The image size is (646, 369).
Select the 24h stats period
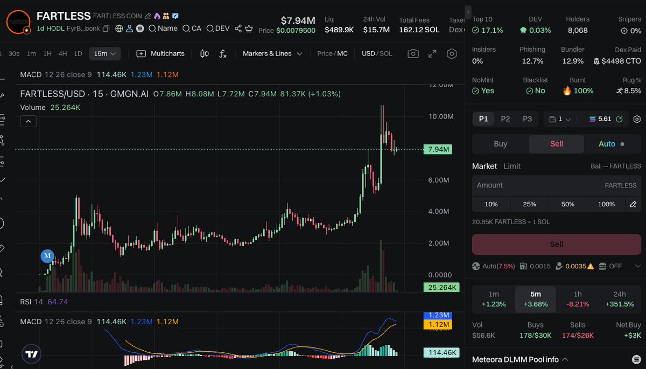click(620, 299)
